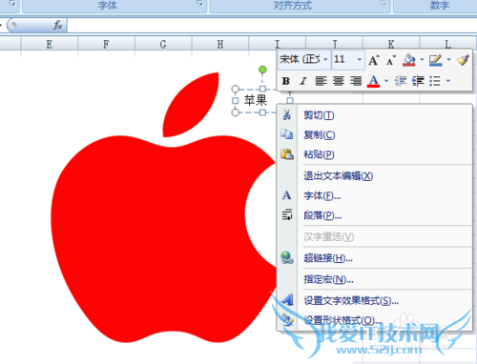The width and height of the screenshot is (477, 364).
Task: Decrease indent in mini toolbar
Action: coord(401,81)
